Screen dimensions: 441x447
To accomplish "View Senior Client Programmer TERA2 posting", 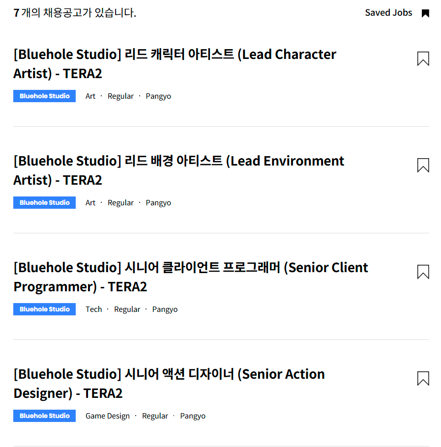I will coord(190,277).
